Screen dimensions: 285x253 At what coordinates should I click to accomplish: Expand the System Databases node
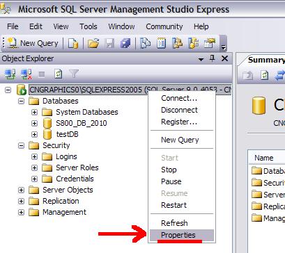coord(34,112)
